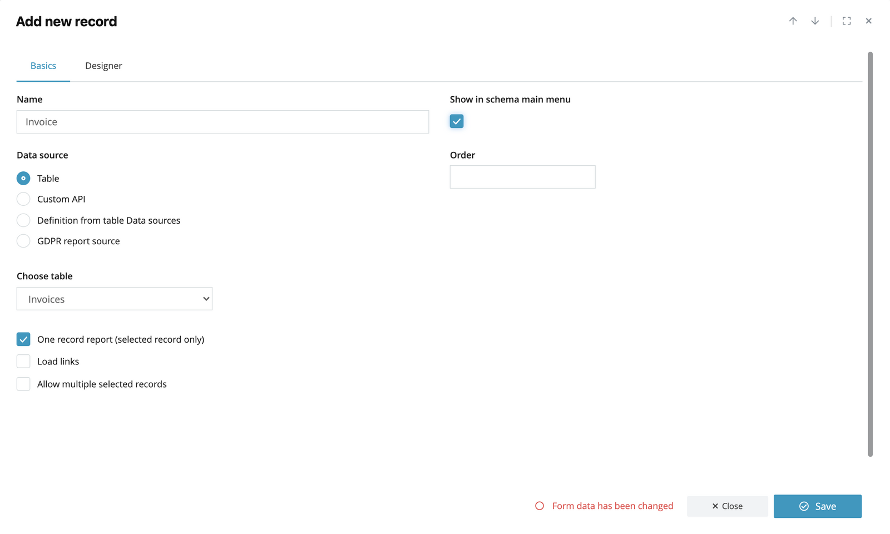The image size is (890, 534).
Task: Open the Choose table dropdown
Action: [115, 299]
